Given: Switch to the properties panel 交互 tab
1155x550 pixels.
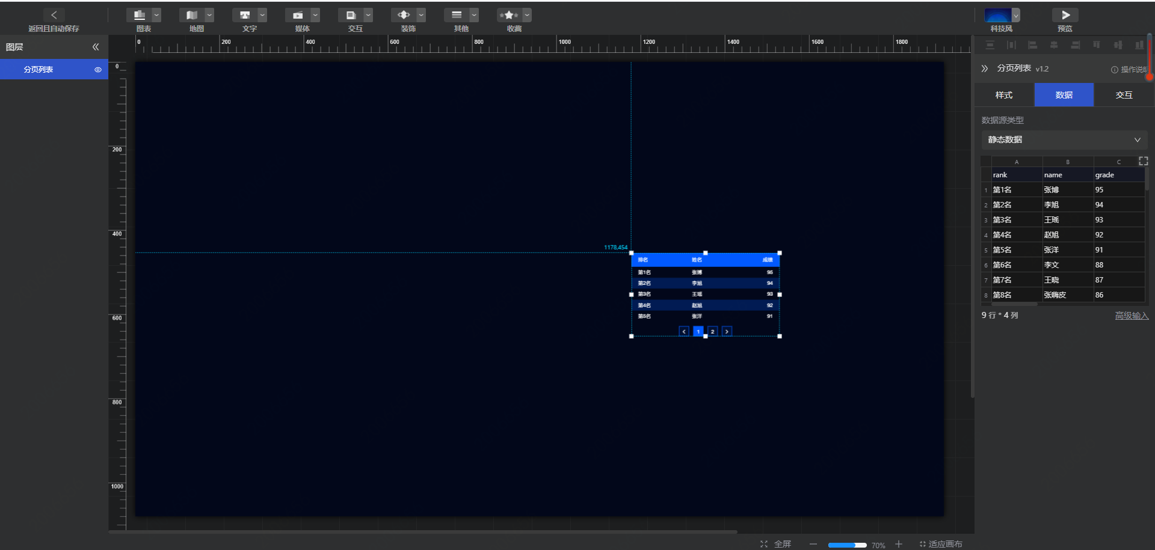Looking at the screenshot, I should pos(1124,95).
